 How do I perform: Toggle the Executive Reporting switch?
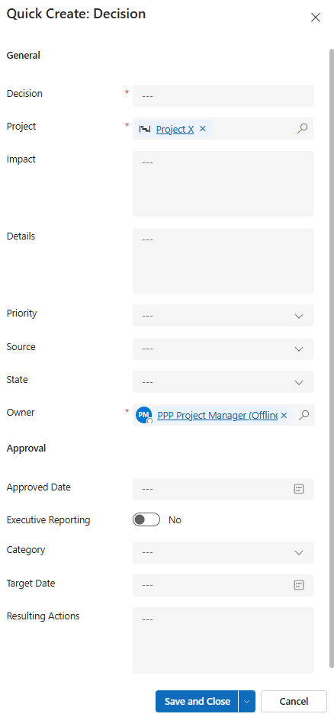click(x=146, y=519)
